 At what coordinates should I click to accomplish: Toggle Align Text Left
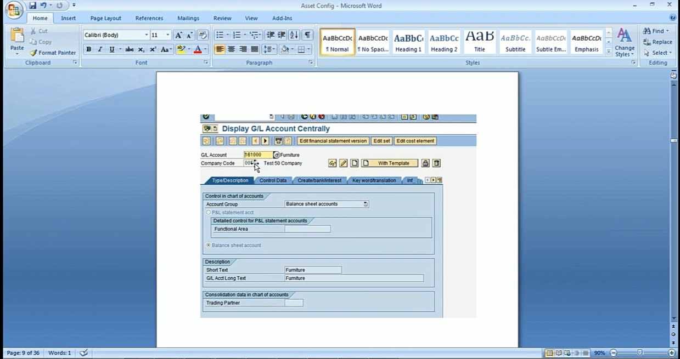coord(220,49)
